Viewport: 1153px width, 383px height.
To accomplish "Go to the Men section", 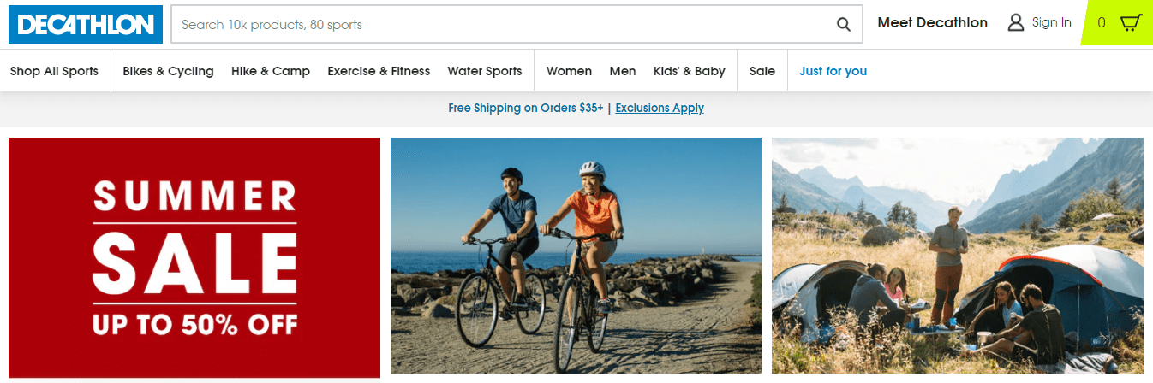I will pos(623,71).
